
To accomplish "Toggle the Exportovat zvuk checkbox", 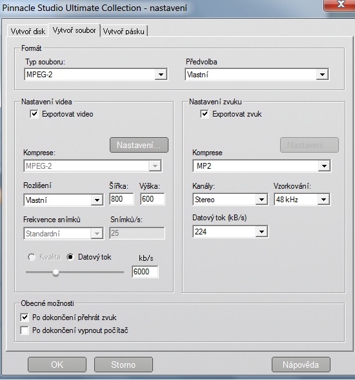I will [x=205, y=114].
